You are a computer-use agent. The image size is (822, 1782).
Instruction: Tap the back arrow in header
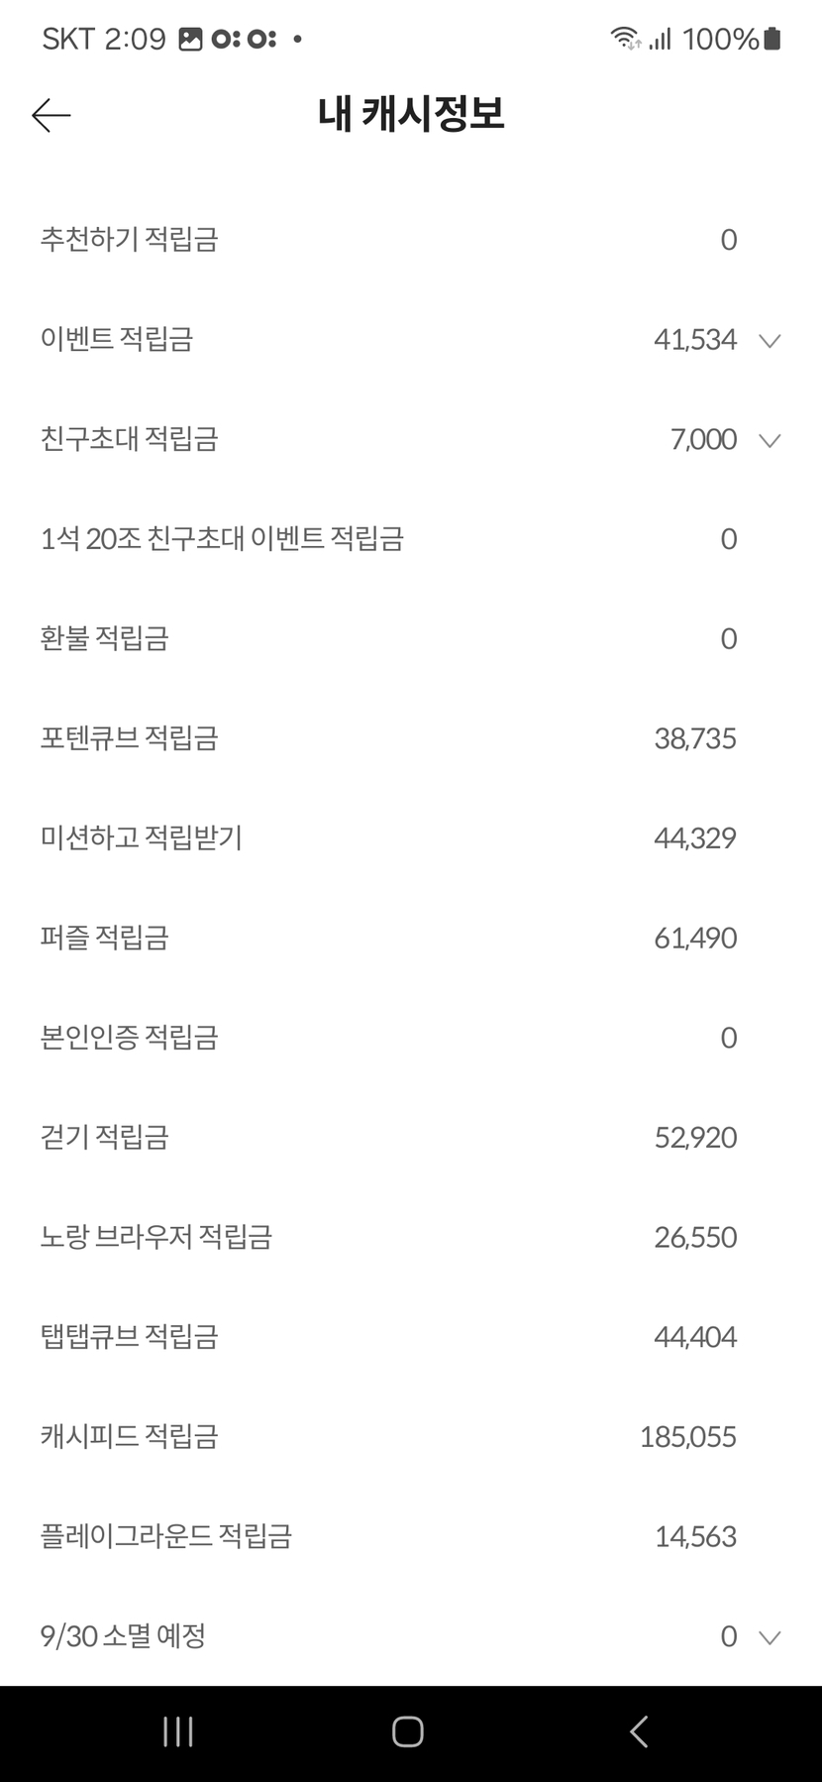(x=51, y=116)
